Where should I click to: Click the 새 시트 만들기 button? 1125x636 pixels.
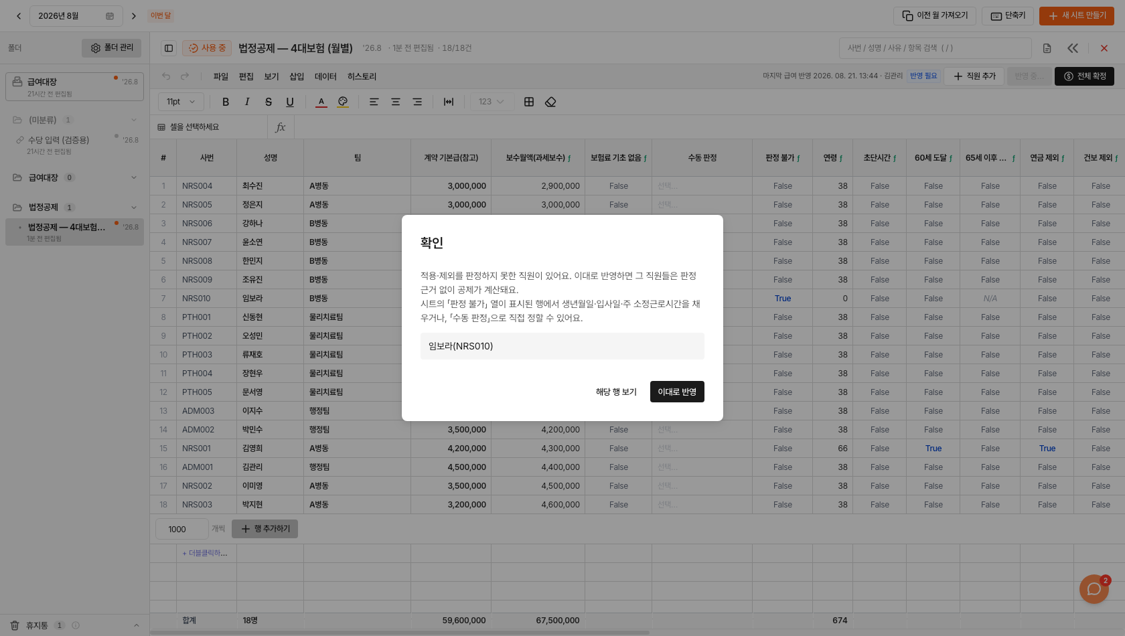(x=1077, y=16)
